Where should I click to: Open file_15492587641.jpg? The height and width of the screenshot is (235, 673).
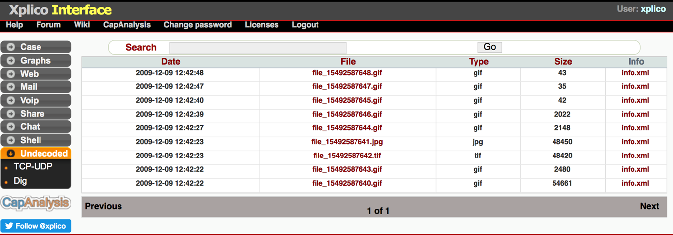point(347,142)
